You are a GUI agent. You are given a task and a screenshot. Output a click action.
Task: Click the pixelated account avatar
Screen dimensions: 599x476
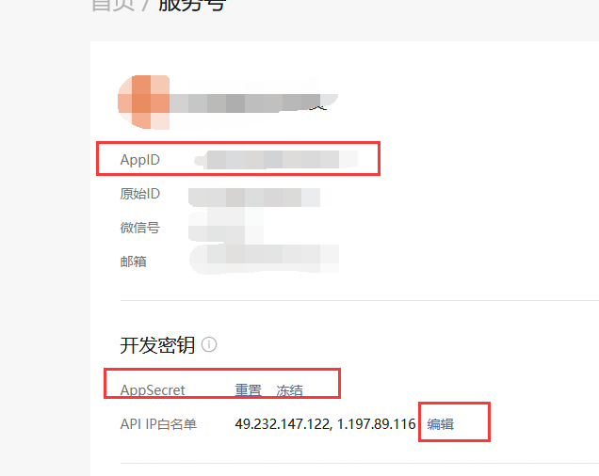(144, 102)
